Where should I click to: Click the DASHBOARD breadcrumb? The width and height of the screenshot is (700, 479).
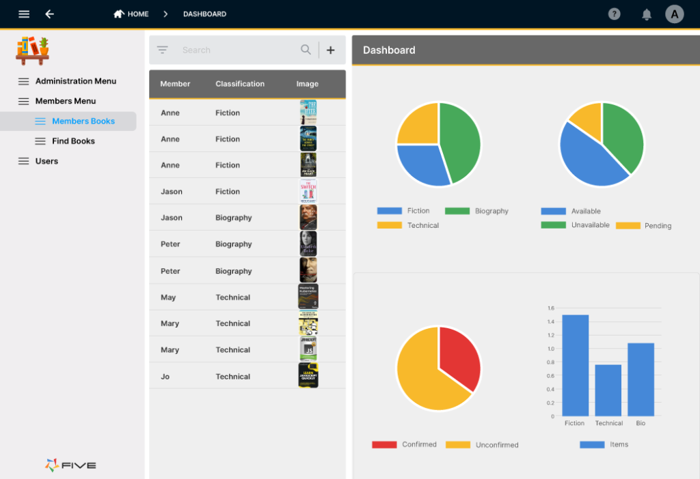205,14
